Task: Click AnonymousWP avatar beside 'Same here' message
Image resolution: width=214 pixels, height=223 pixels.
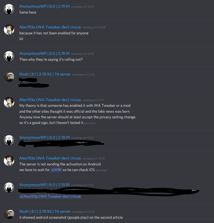Action: (9, 9)
